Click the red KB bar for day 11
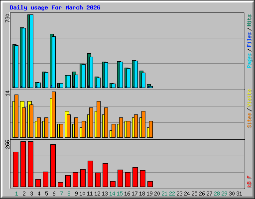The image size is (255, 199). point(90,174)
